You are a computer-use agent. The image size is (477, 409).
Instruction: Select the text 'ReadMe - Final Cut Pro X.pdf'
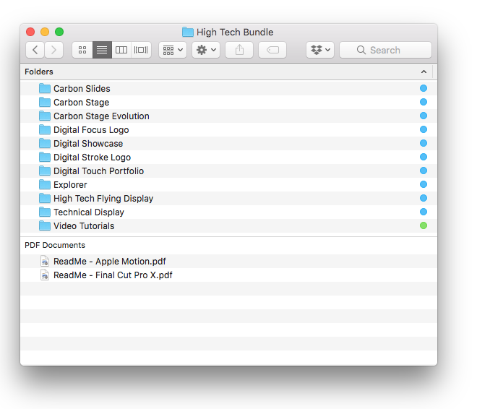(x=113, y=275)
